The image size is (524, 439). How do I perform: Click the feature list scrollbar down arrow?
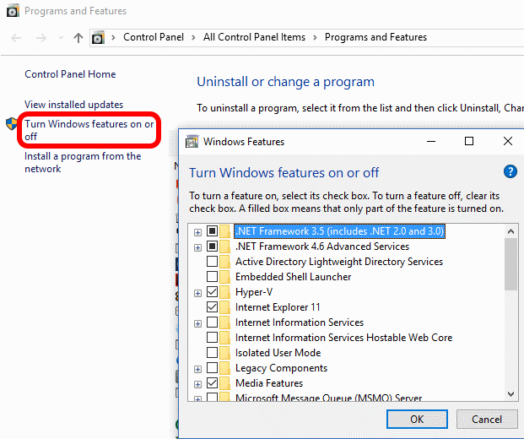coord(510,393)
